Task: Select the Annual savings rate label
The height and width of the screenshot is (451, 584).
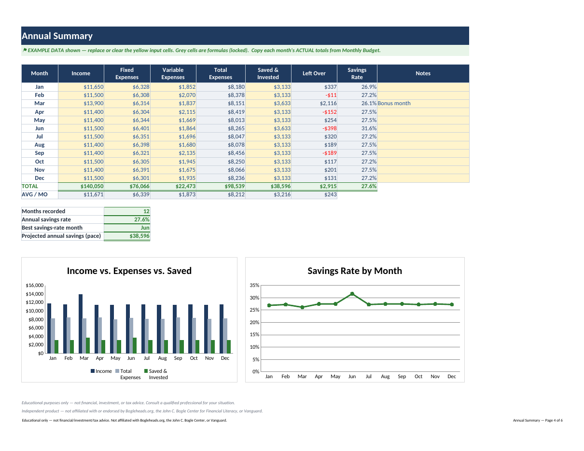Action: pos(63,219)
